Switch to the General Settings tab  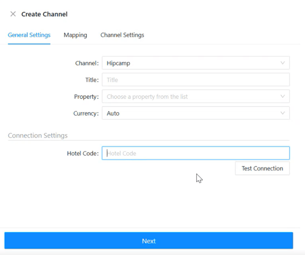29,35
